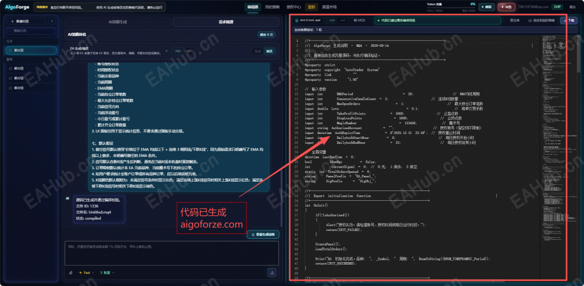Click code line 'bool bNewBar = false'
Viewport: 584px width, 286px height.
tap(340, 161)
